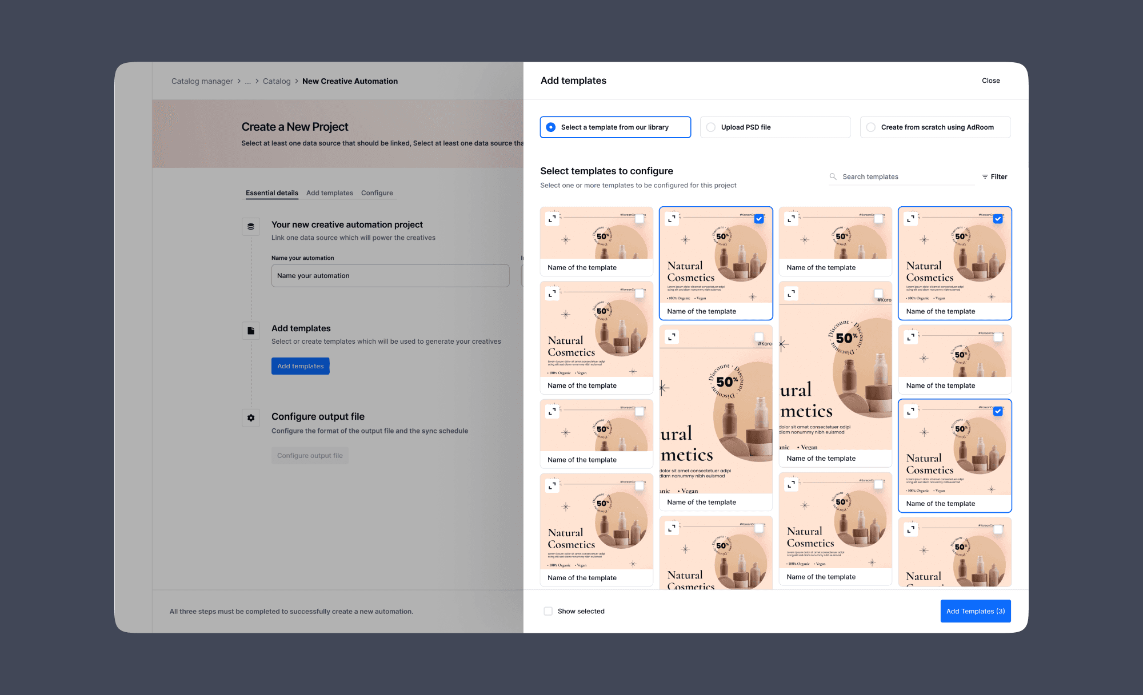Uncheck the top-right selected template checkbox
Screen dimensions: 1143x695
[x=998, y=219]
